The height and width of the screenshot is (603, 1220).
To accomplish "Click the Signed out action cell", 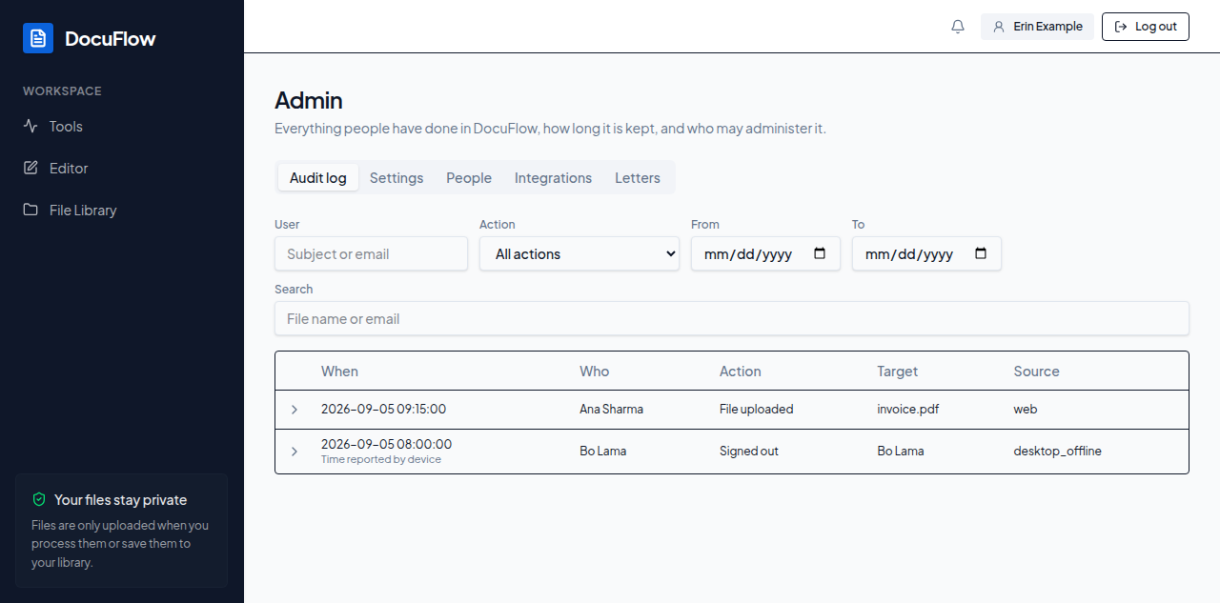I will click(x=748, y=451).
